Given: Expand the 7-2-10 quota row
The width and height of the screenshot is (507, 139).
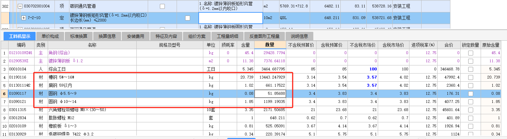Looking at the screenshot, I should (23, 18).
